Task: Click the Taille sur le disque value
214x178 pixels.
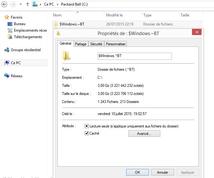Action: [x=121, y=94]
